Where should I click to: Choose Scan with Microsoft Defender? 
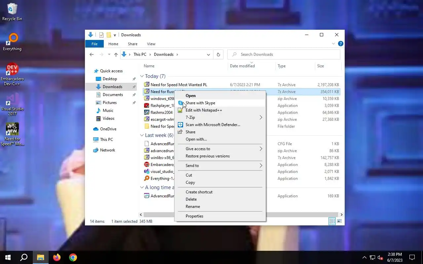220,125
